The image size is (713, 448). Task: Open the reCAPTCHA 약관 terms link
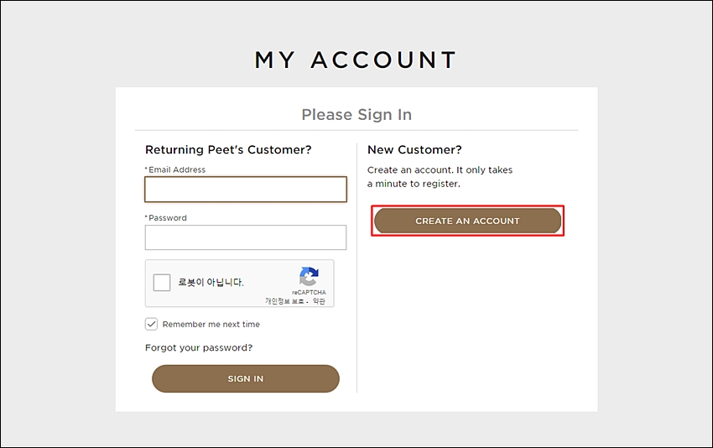[319, 301]
